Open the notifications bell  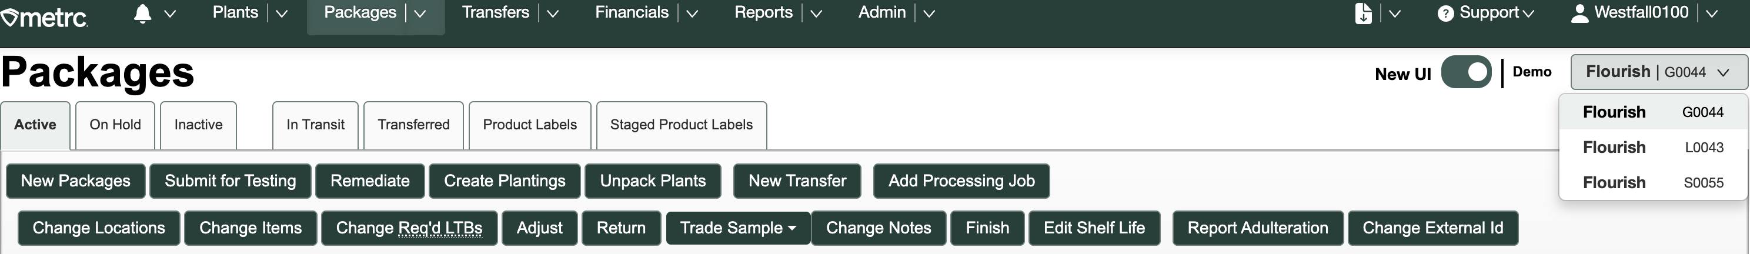coord(142,14)
